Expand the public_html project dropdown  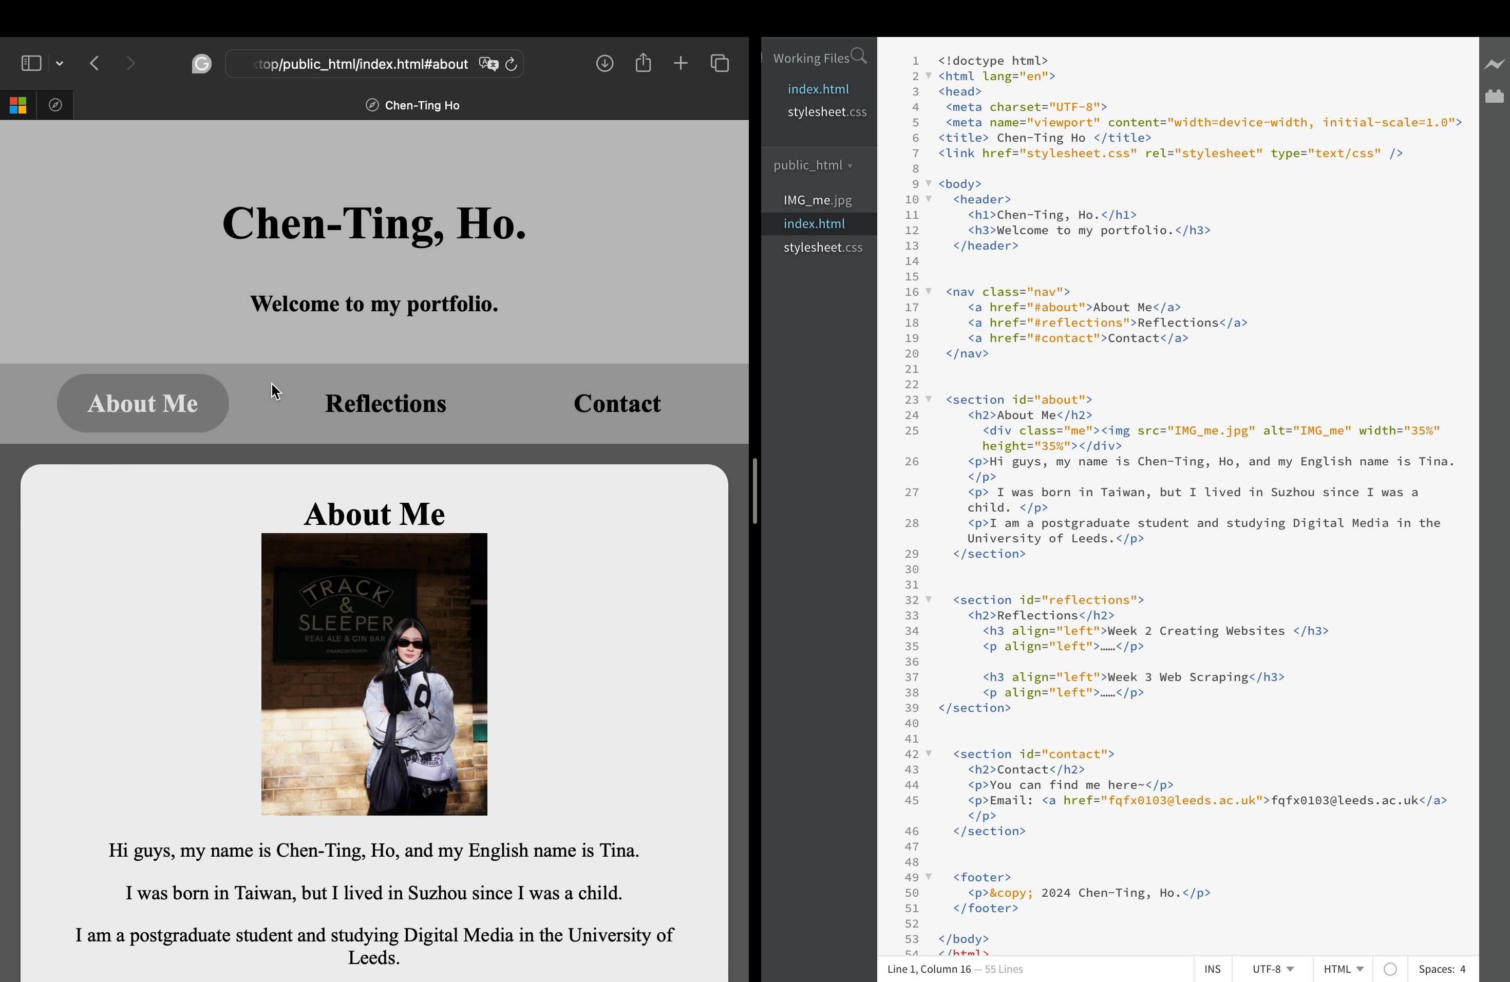pos(813,165)
